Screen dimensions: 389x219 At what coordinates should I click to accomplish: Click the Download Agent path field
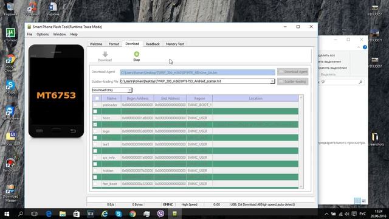(x=198, y=72)
